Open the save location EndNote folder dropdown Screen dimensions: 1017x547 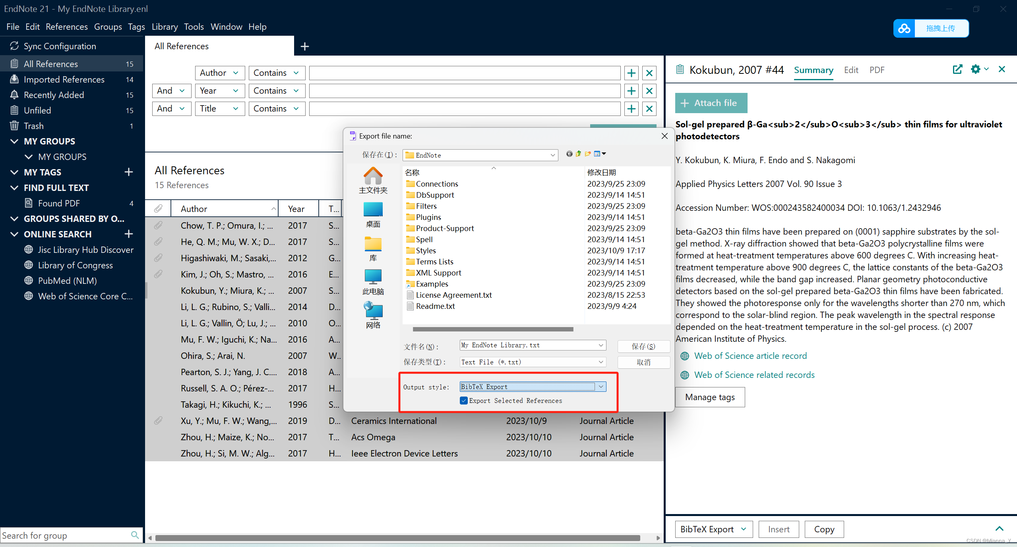[552, 155]
